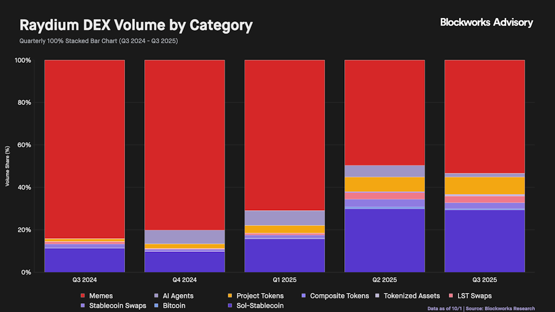Select the Q1 2025 axis label

[x=285, y=280]
